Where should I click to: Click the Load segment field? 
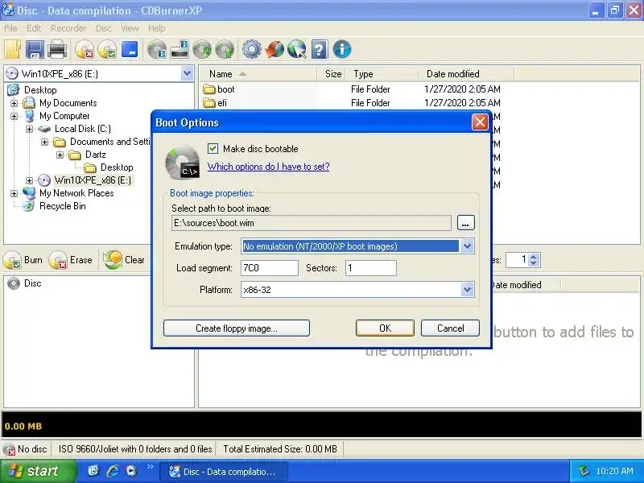click(270, 268)
